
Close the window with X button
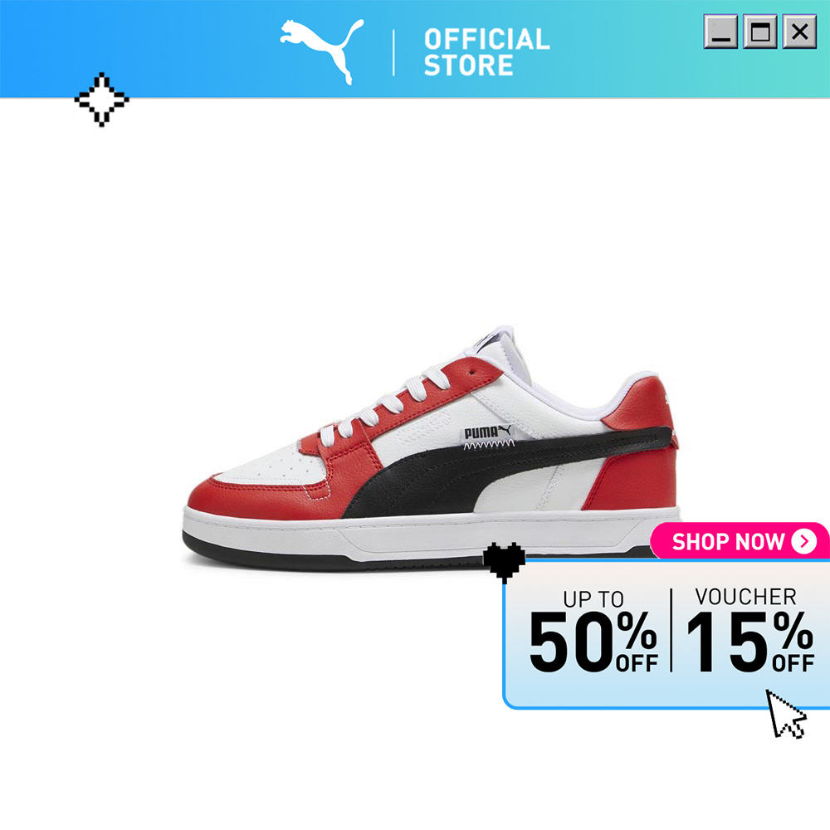799,32
